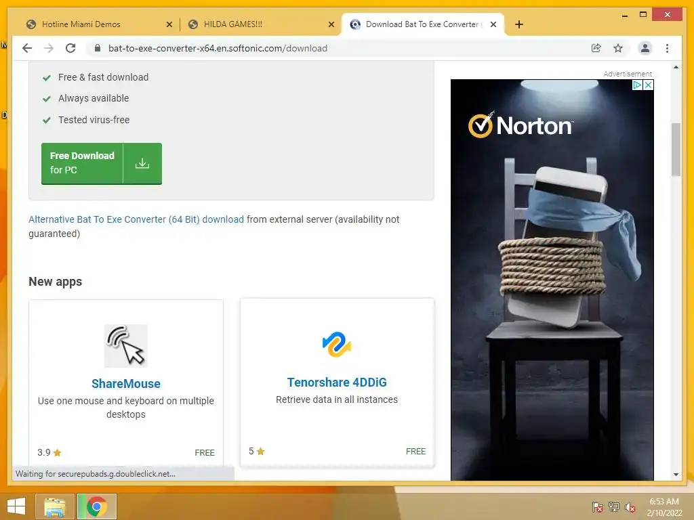Close the Hotline Miami Demos tab

pos(169,24)
